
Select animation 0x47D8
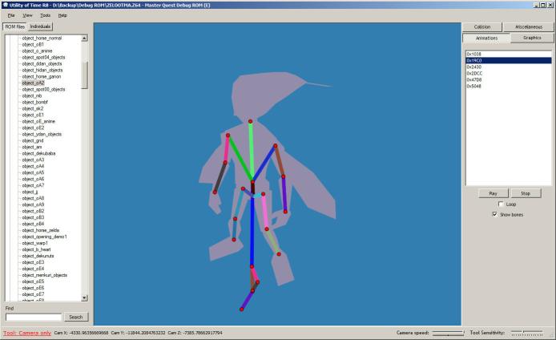pyautogui.click(x=508, y=80)
